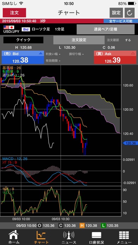Tap the USD/JPY flag icons
Image resolution: width=138 pixels, height=245 pixels.
tap(9, 27)
